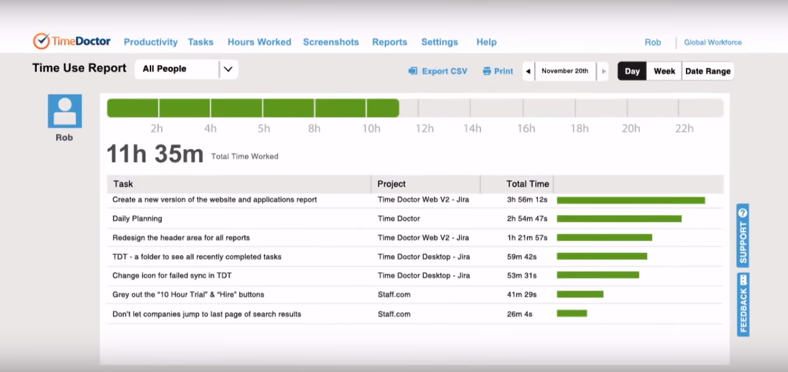
Task: Click Staff.com project in 26m 4s row
Action: 394,314
